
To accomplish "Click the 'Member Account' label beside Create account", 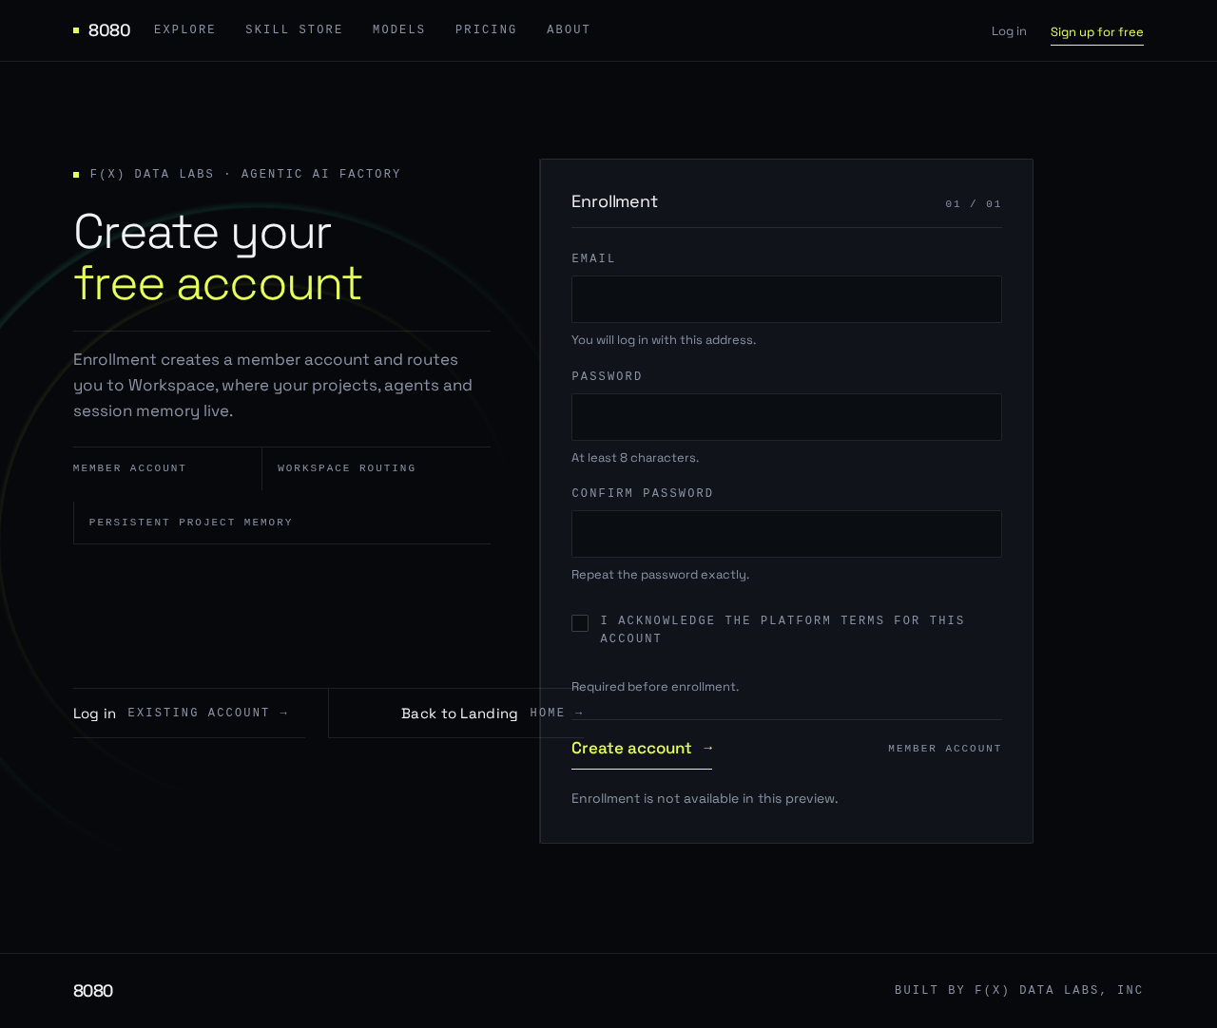I will click(945, 749).
